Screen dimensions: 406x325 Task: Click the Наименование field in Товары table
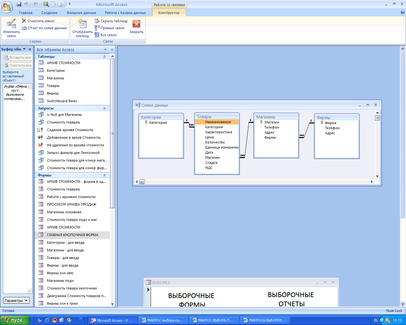[217, 122]
